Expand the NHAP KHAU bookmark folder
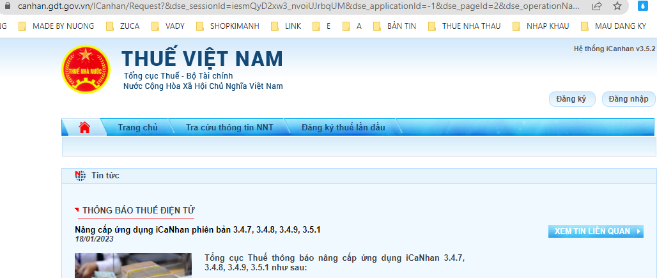 (x=540, y=26)
